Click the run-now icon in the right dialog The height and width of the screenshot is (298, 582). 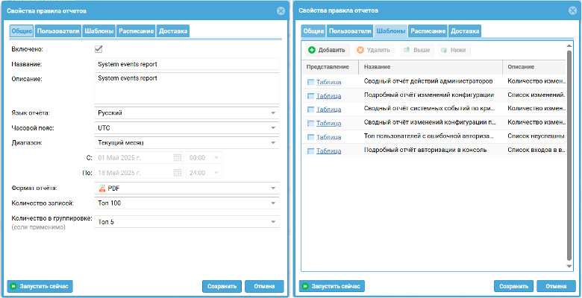tap(306, 286)
